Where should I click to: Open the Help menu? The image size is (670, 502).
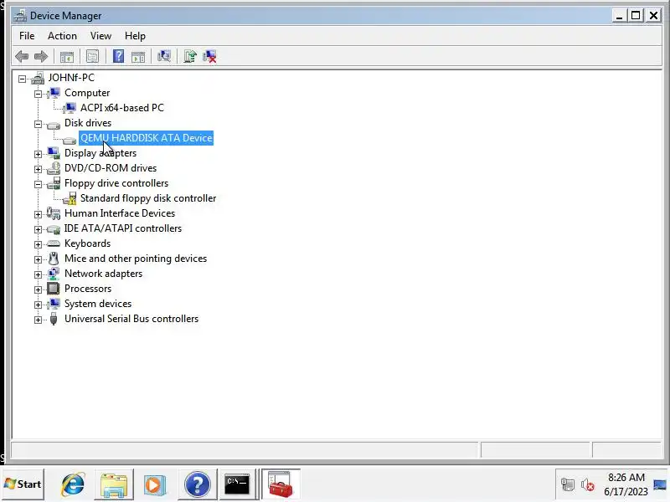[x=135, y=36]
